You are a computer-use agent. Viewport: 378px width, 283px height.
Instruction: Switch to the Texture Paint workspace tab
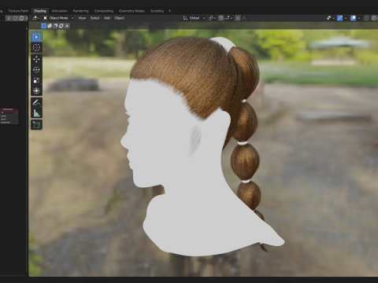18,11
